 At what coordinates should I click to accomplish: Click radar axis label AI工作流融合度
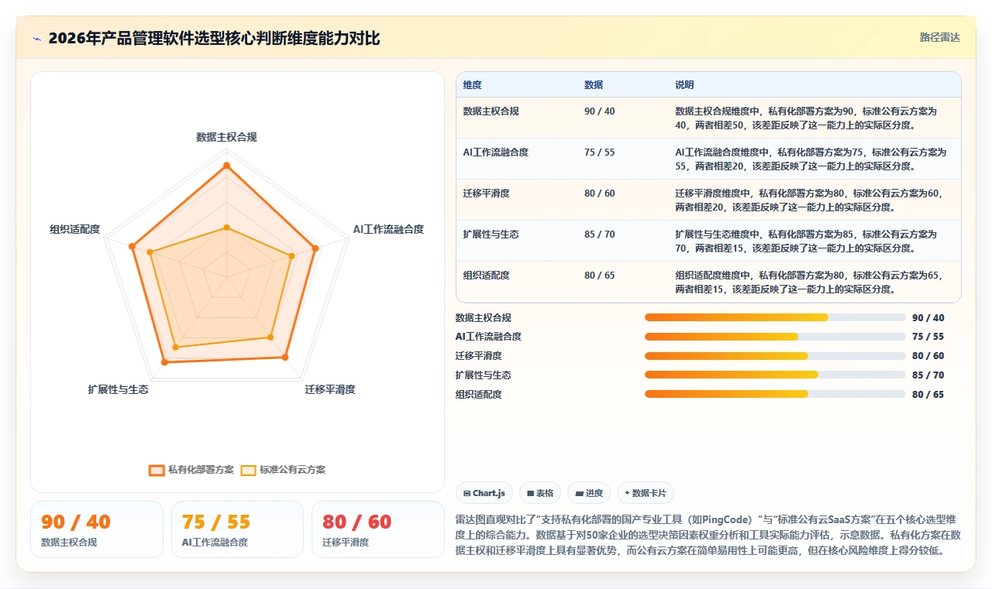tap(388, 229)
